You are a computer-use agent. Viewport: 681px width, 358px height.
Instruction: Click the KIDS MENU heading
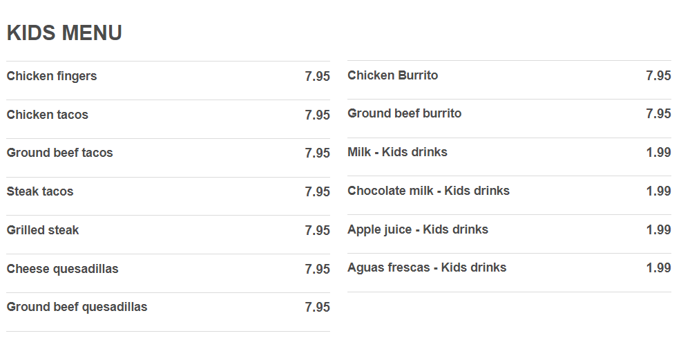point(64,32)
